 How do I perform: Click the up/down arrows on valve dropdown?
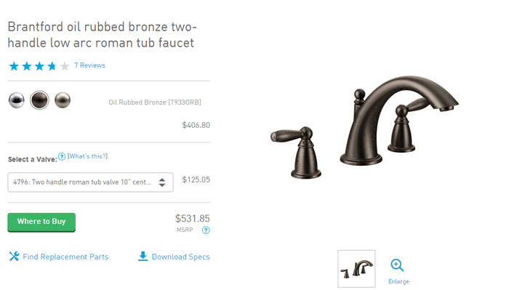pos(162,182)
